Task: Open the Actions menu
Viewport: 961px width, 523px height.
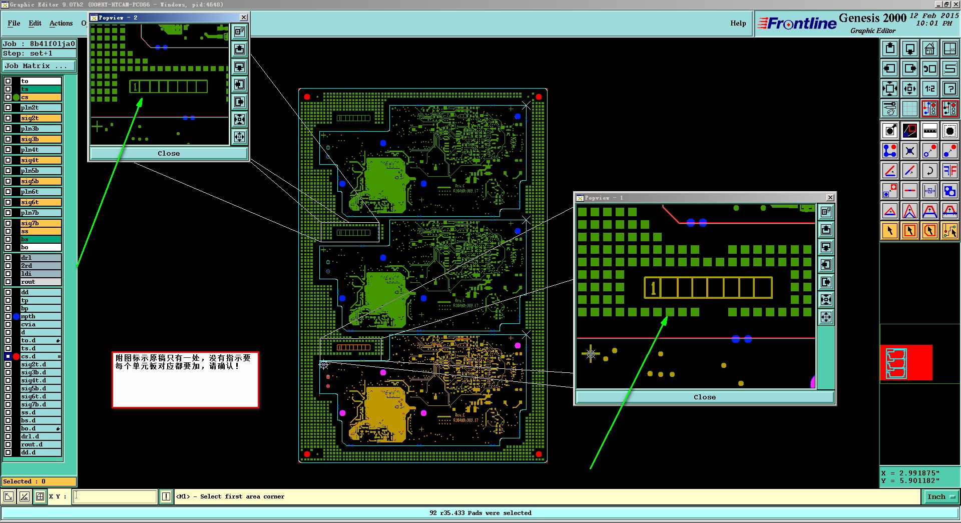Action: tap(61, 23)
